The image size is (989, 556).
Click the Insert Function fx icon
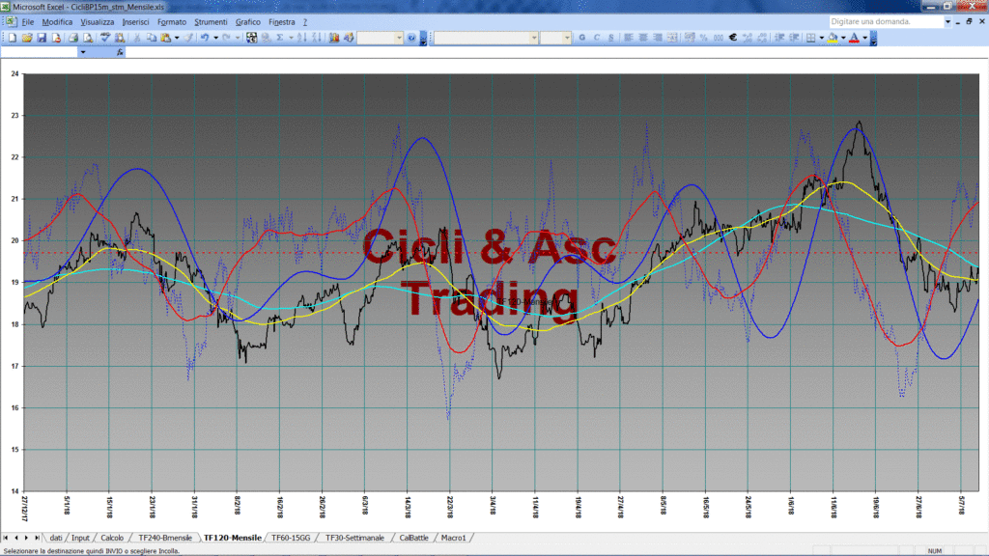pos(120,52)
